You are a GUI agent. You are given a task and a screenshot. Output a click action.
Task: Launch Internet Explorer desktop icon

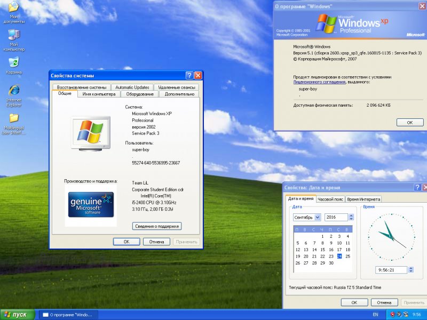tap(14, 96)
